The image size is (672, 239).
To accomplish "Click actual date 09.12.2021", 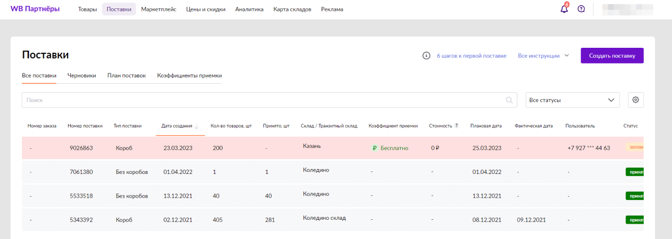I will [531, 220].
